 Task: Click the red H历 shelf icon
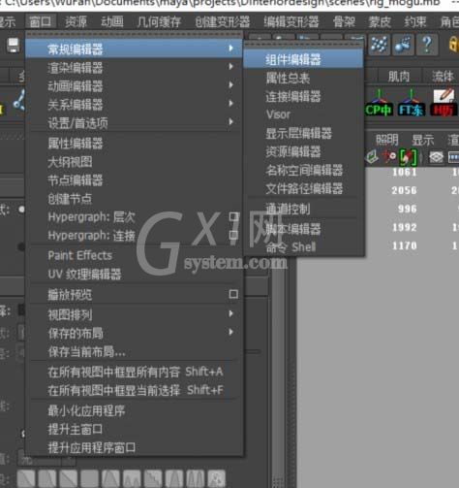(444, 103)
